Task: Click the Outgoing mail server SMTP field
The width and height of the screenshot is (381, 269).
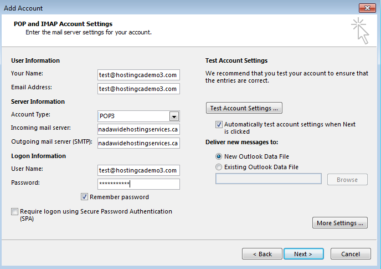Action: 138,143
